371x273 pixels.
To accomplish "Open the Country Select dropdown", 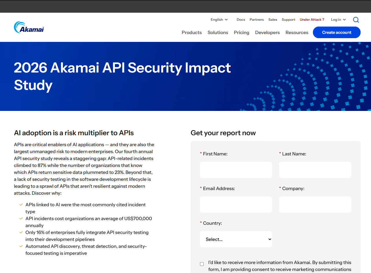I will click(x=236, y=239).
